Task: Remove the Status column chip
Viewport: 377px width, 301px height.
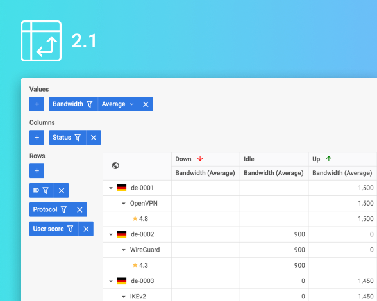Action: (94, 138)
